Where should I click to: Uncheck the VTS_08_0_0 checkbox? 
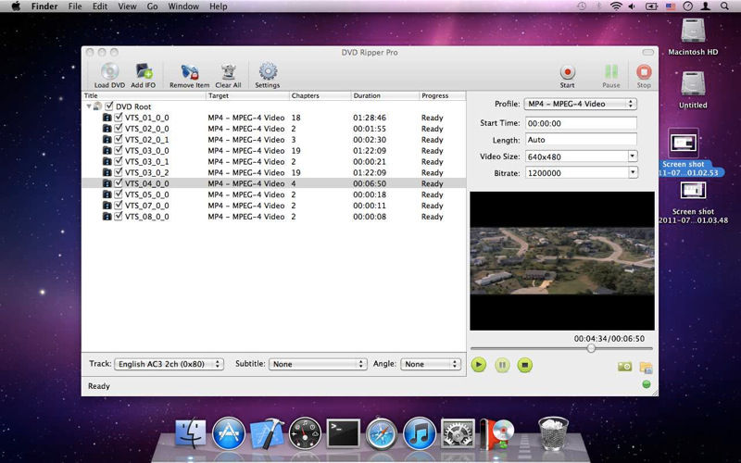point(119,216)
